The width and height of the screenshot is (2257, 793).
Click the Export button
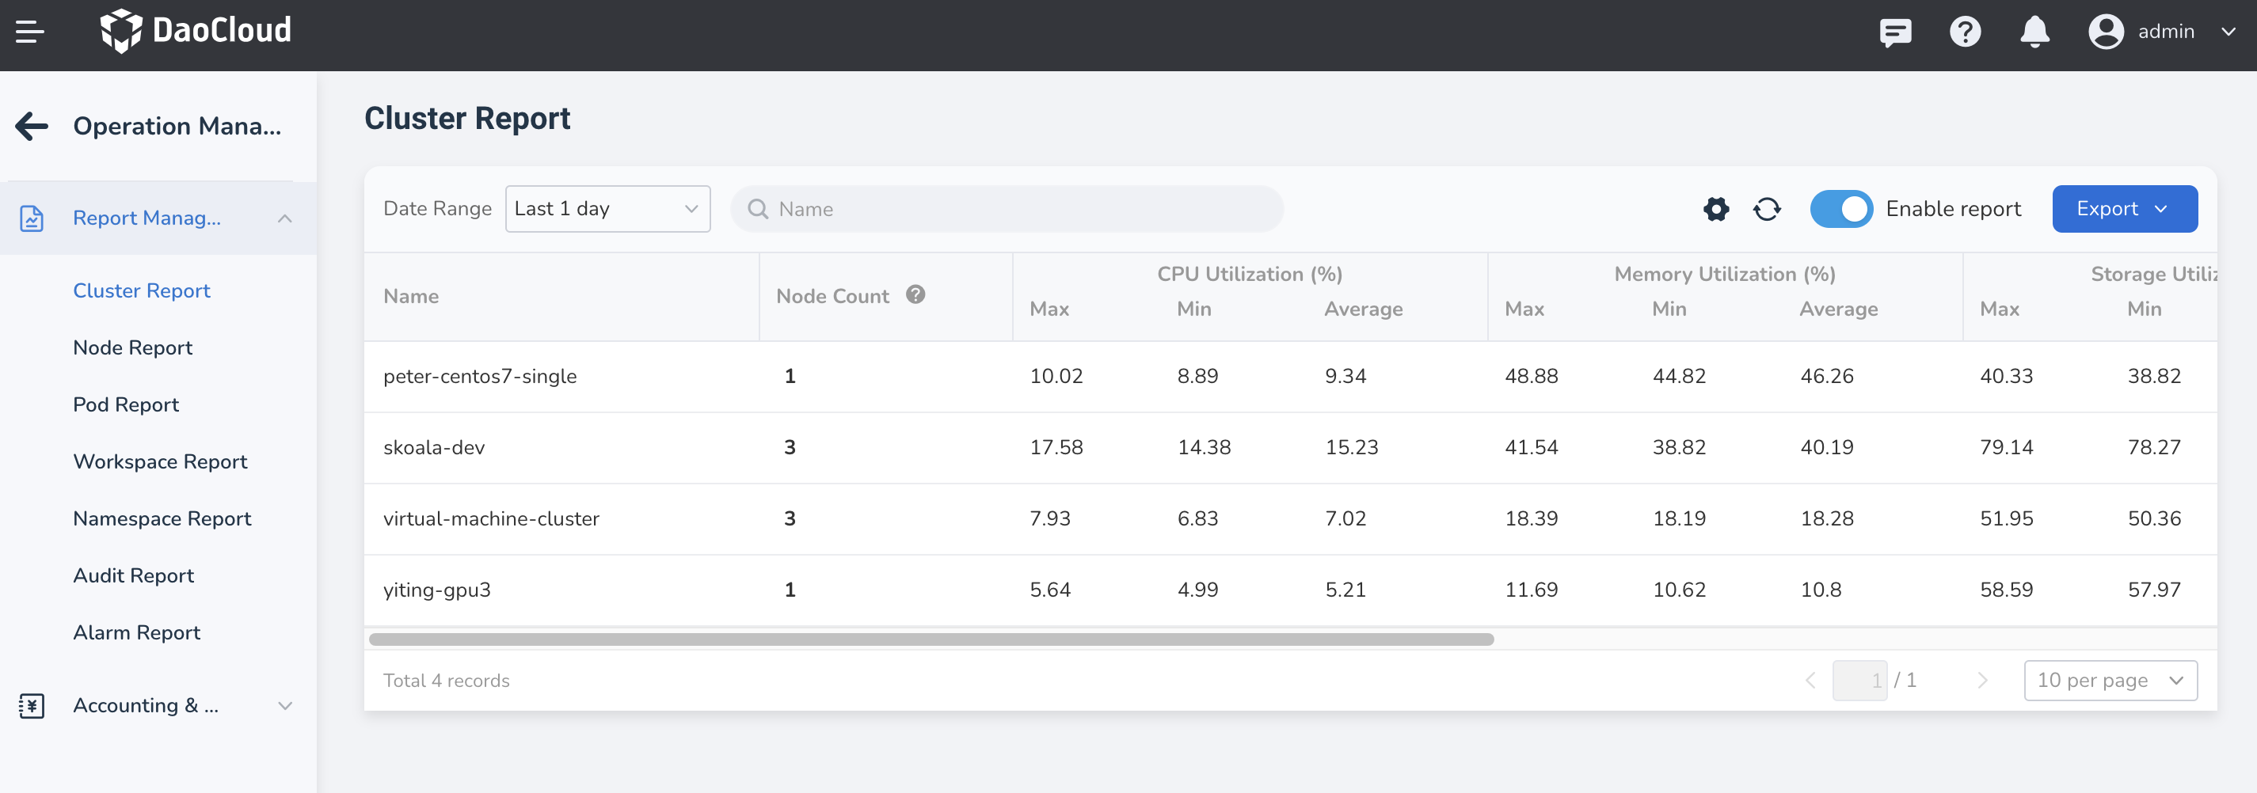click(2124, 209)
